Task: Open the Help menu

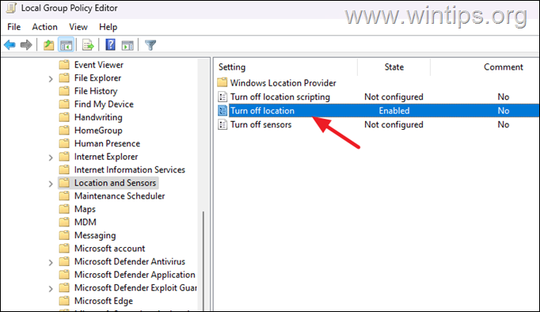Action: click(108, 27)
